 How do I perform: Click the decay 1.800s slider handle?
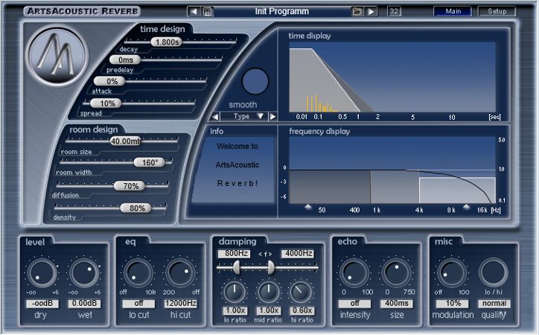pos(165,42)
